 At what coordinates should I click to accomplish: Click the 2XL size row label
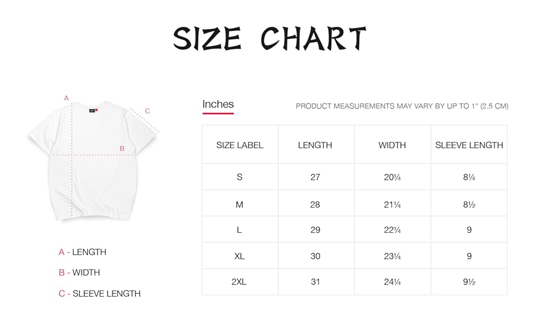point(239,282)
